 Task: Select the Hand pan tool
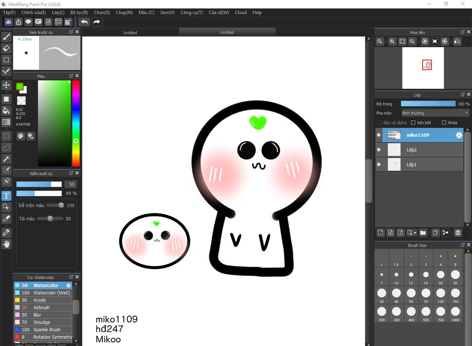point(6,244)
